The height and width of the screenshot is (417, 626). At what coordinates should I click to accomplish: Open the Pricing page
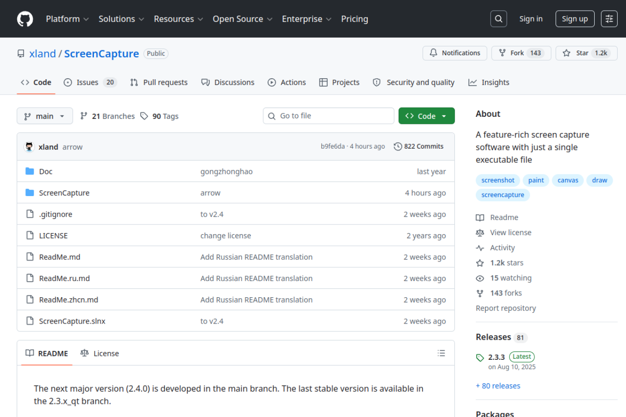(x=355, y=19)
